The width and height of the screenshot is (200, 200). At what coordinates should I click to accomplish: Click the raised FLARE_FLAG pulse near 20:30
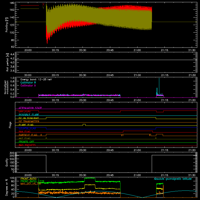point(84,124)
